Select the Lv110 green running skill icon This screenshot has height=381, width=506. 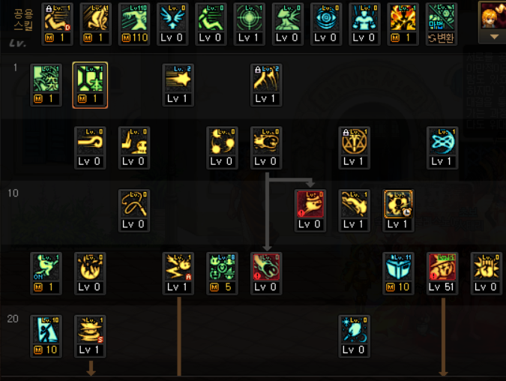pos(134,24)
